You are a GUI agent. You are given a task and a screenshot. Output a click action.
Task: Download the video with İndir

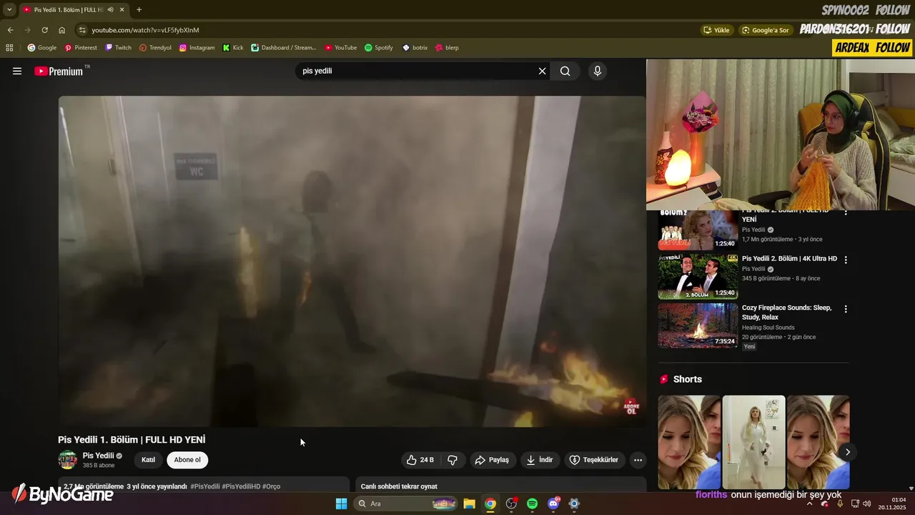click(540, 460)
